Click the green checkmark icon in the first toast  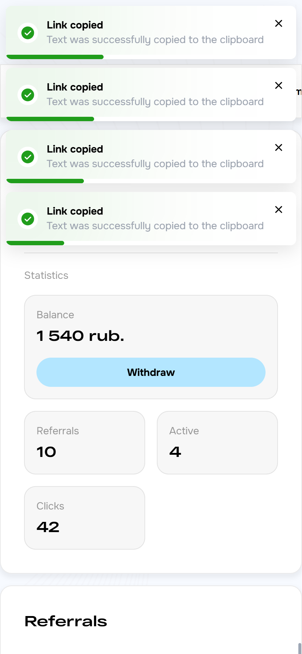(27, 32)
